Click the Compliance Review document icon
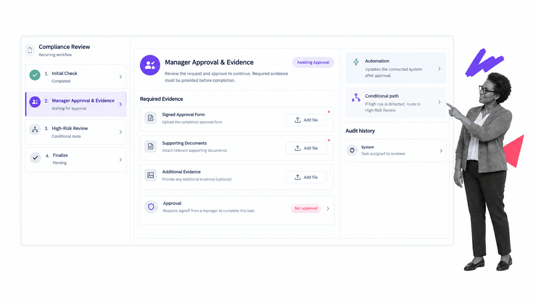This screenshot has height=300, width=533. pos(30,50)
